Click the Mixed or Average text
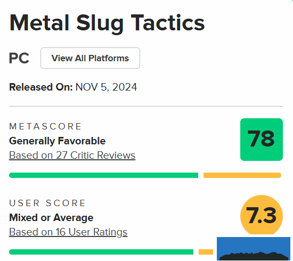Screen dimensions: 293x261 pyautogui.click(x=51, y=218)
